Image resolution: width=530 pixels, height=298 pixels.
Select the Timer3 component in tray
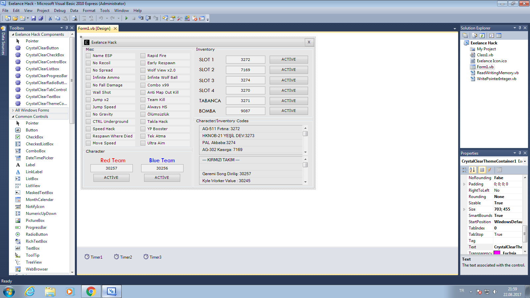point(152,257)
